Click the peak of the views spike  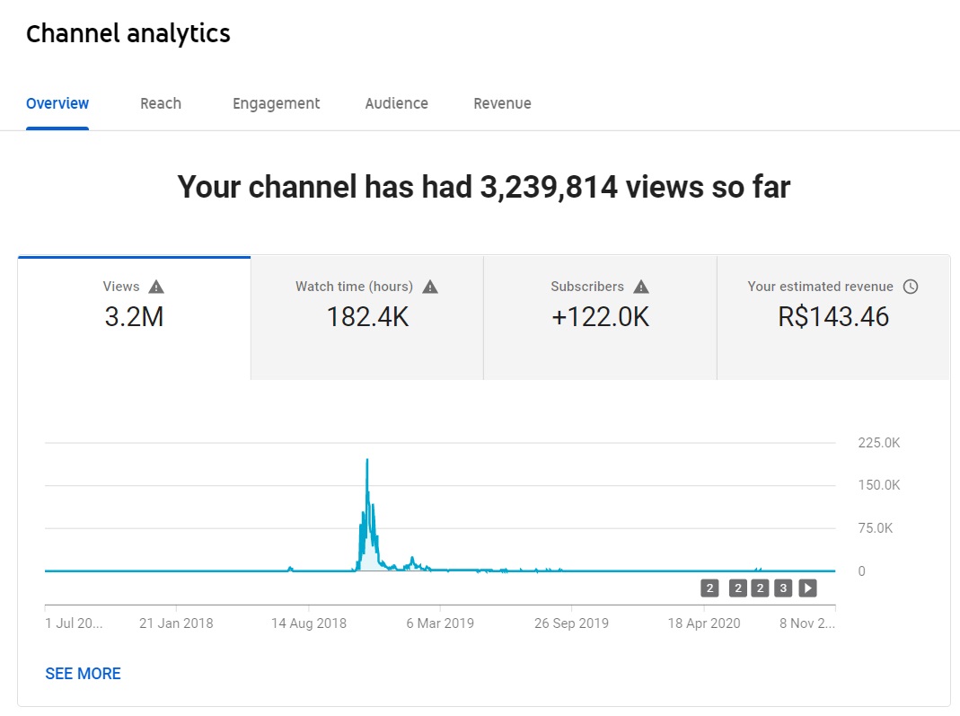(x=367, y=460)
